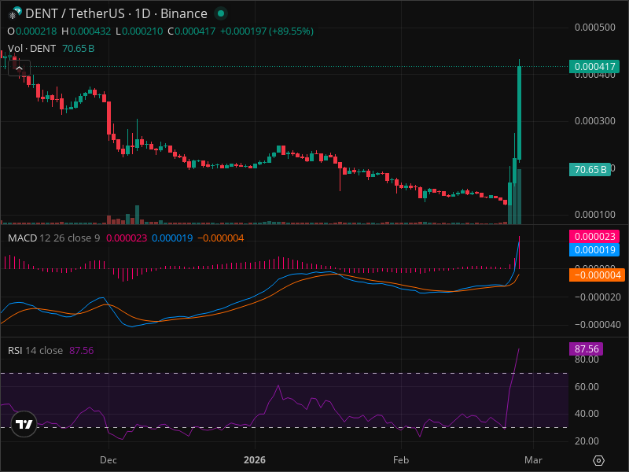The width and height of the screenshot is (629, 472).
Task: Click the Mar label on the time axis
Action: tap(533, 460)
